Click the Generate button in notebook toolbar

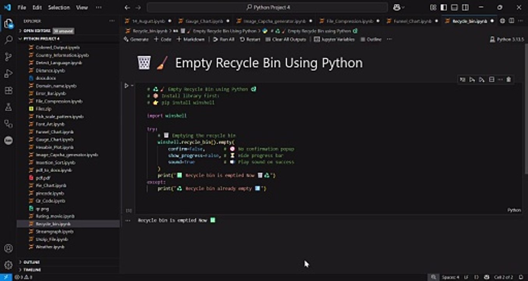136,39
